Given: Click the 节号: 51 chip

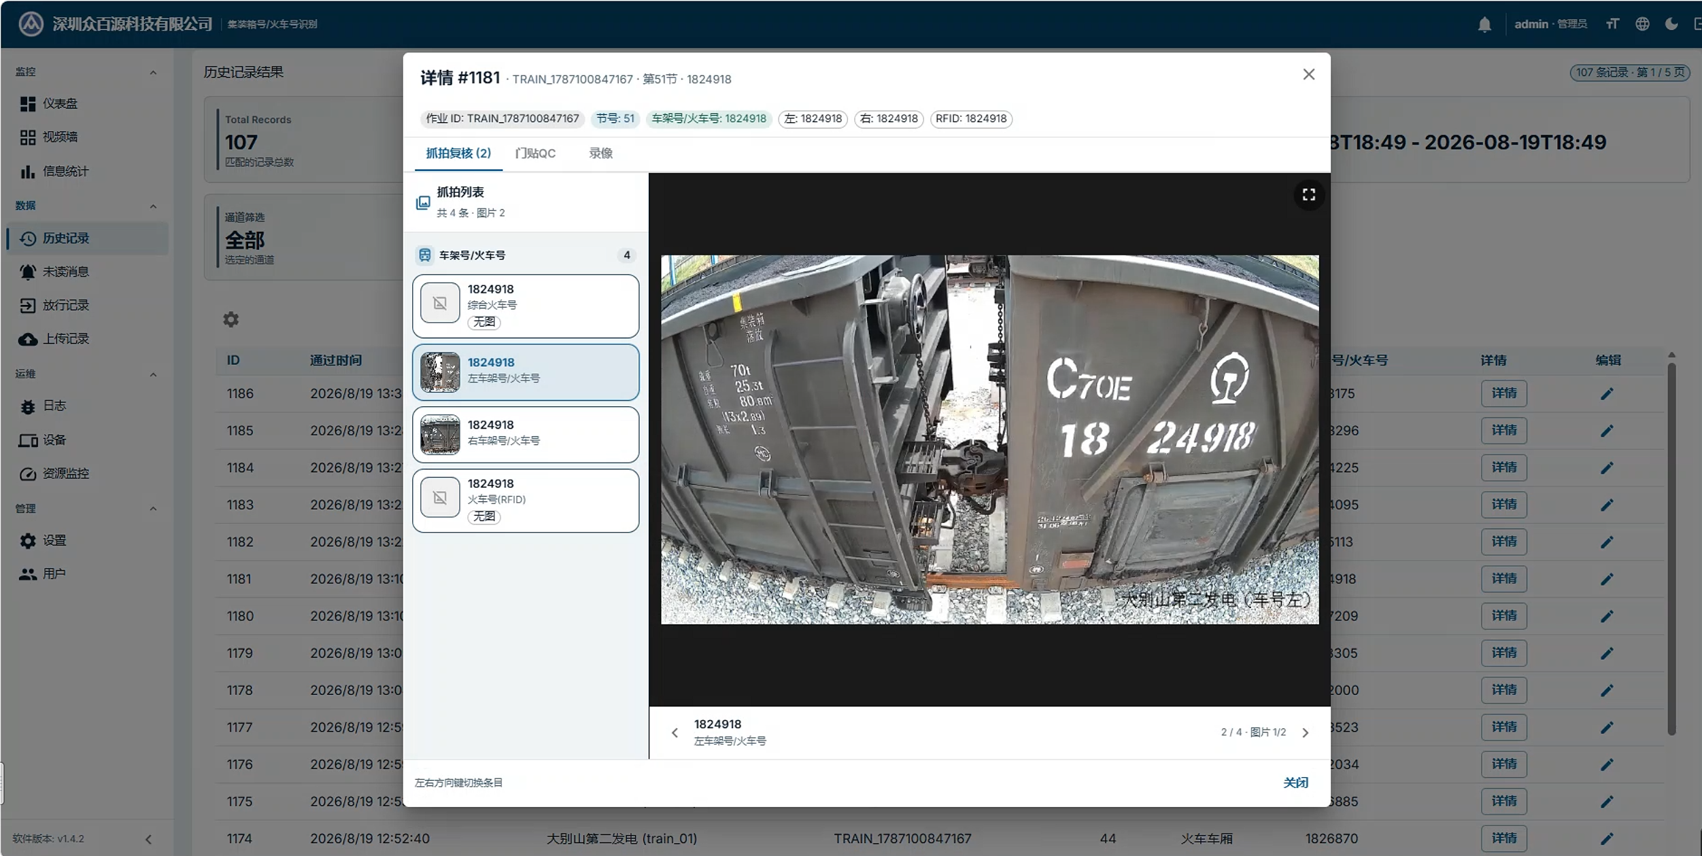Looking at the screenshot, I should pos(615,119).
